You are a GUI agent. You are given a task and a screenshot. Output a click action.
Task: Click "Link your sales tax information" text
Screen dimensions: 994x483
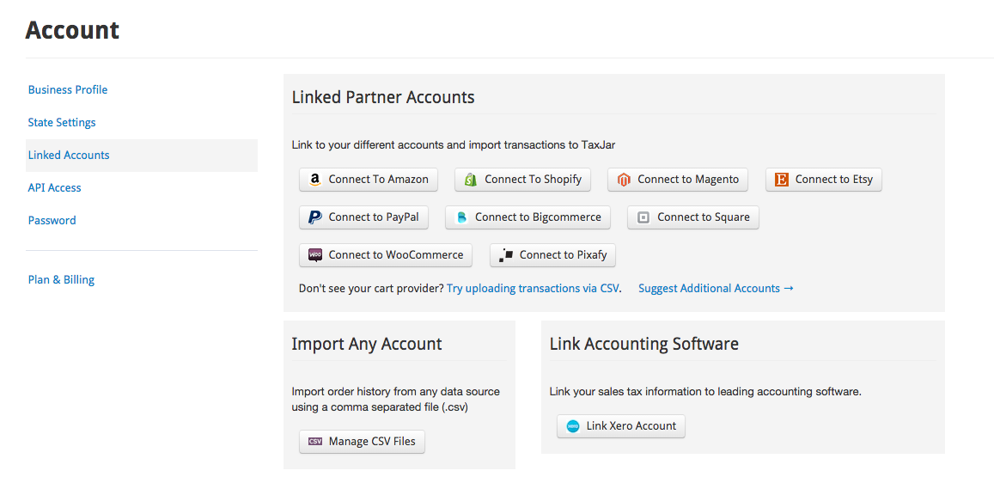pos(705,392)
